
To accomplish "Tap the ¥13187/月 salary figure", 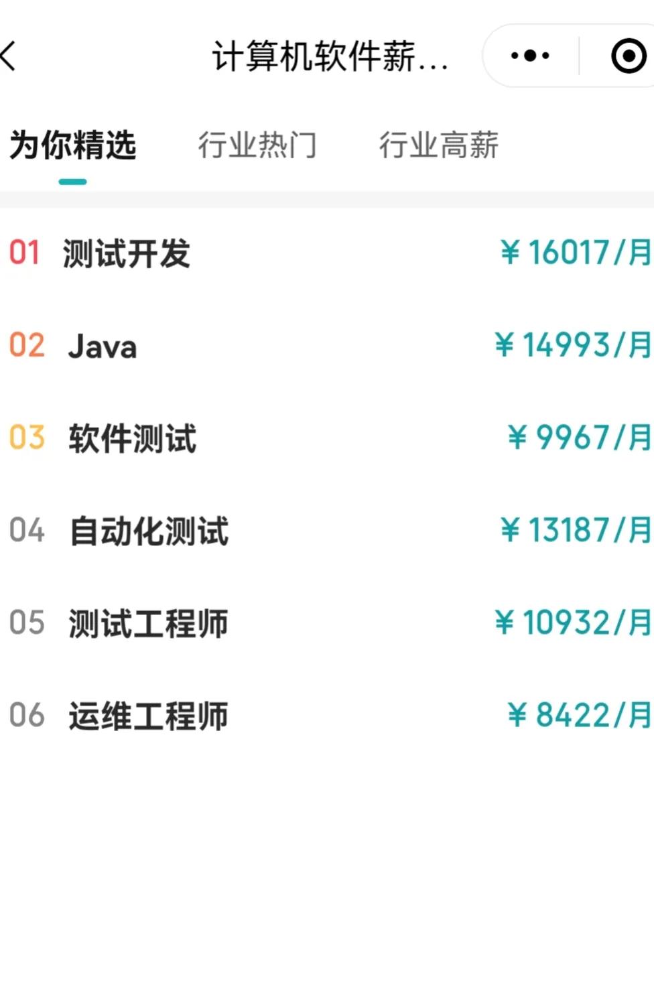I will [x=575, y=530].
